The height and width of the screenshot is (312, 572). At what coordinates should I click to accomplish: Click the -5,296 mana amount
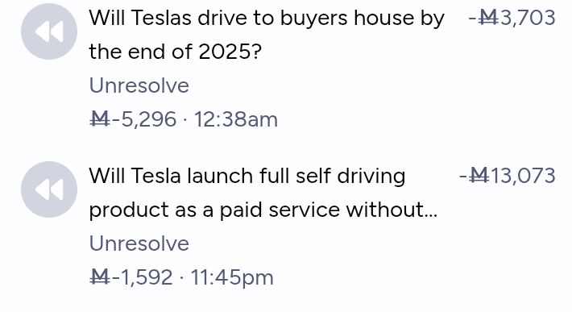point(133,119)
